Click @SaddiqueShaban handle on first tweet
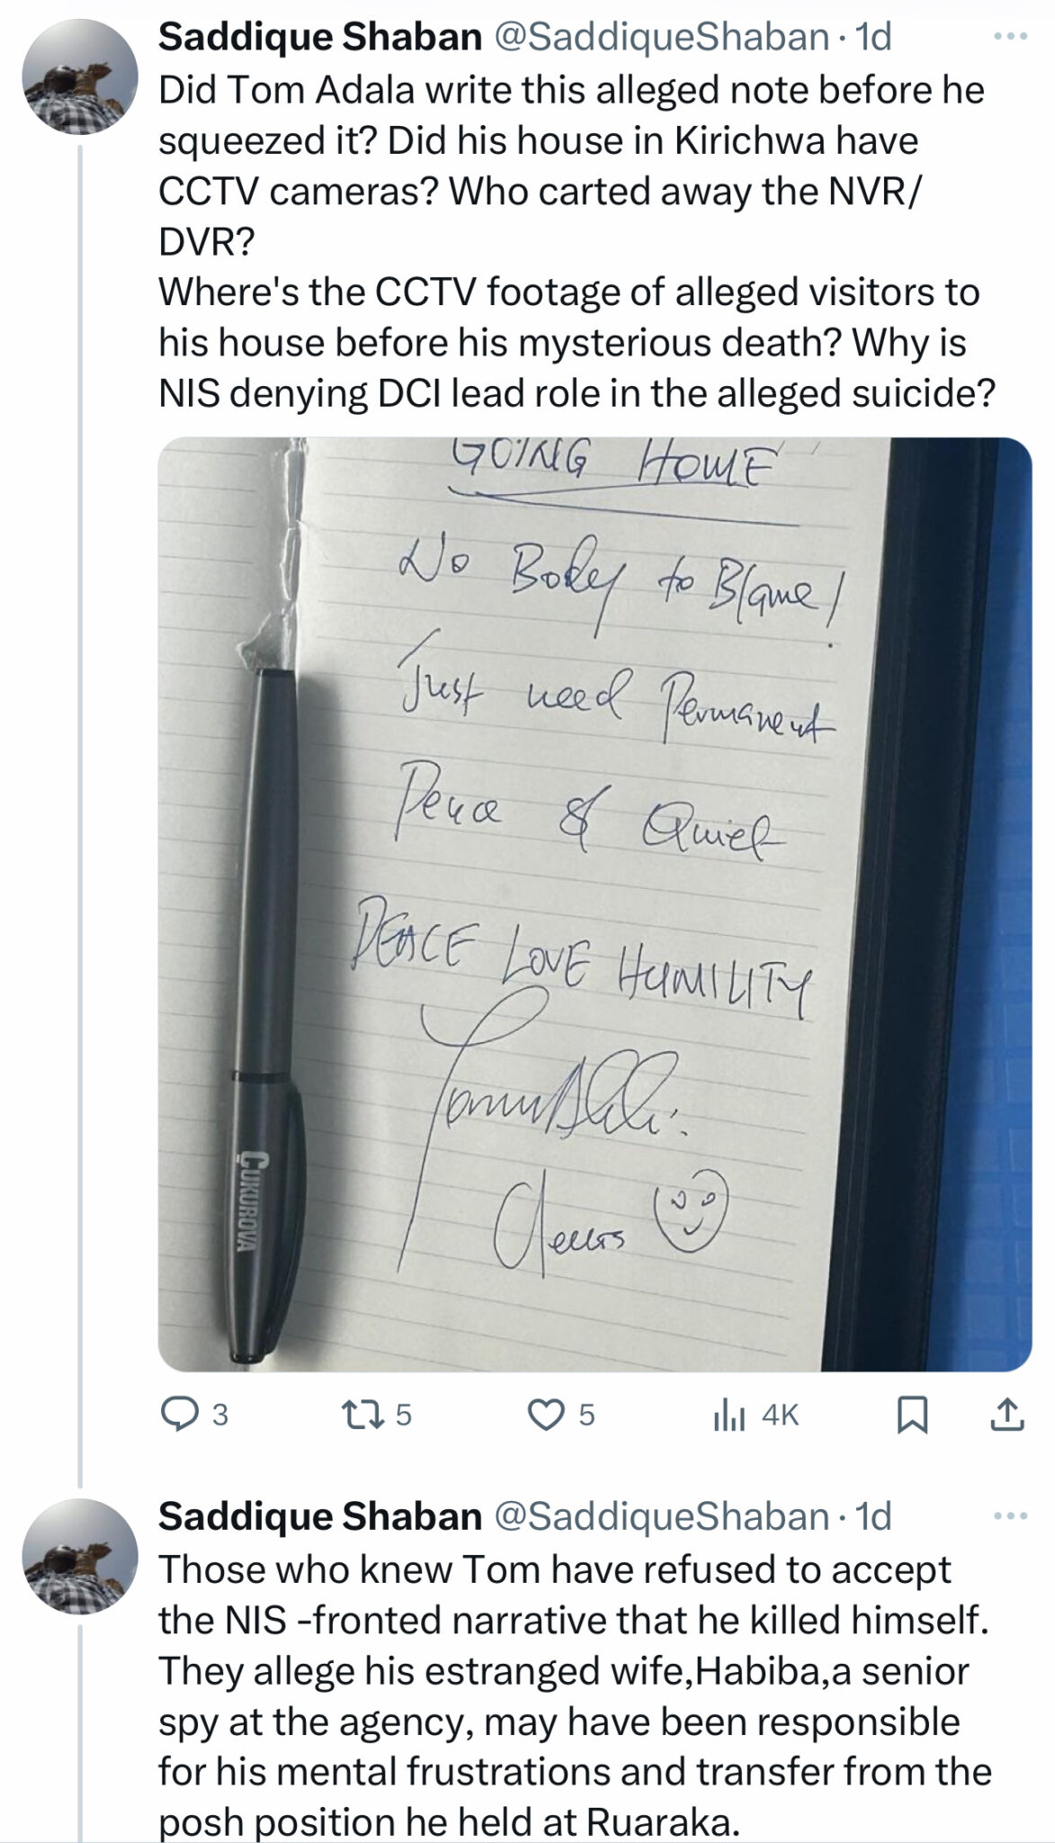 661,38
